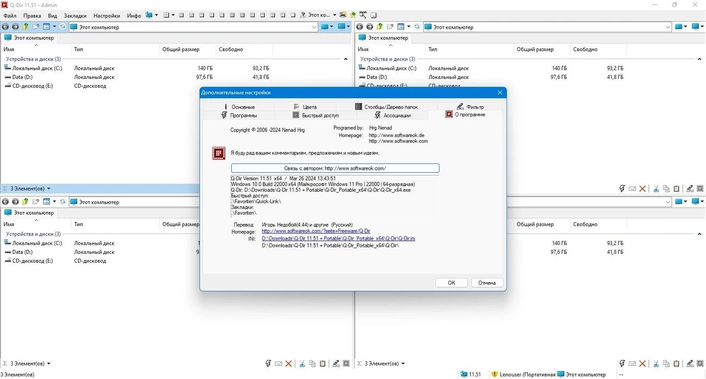Click lightning icon in bottom-left pane status bar
This screenshot has height=379, width=706.
click(x=268, y=364)
